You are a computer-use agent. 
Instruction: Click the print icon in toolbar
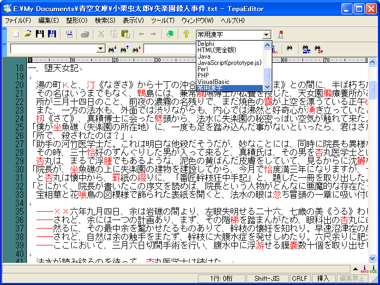pos(84,34)
